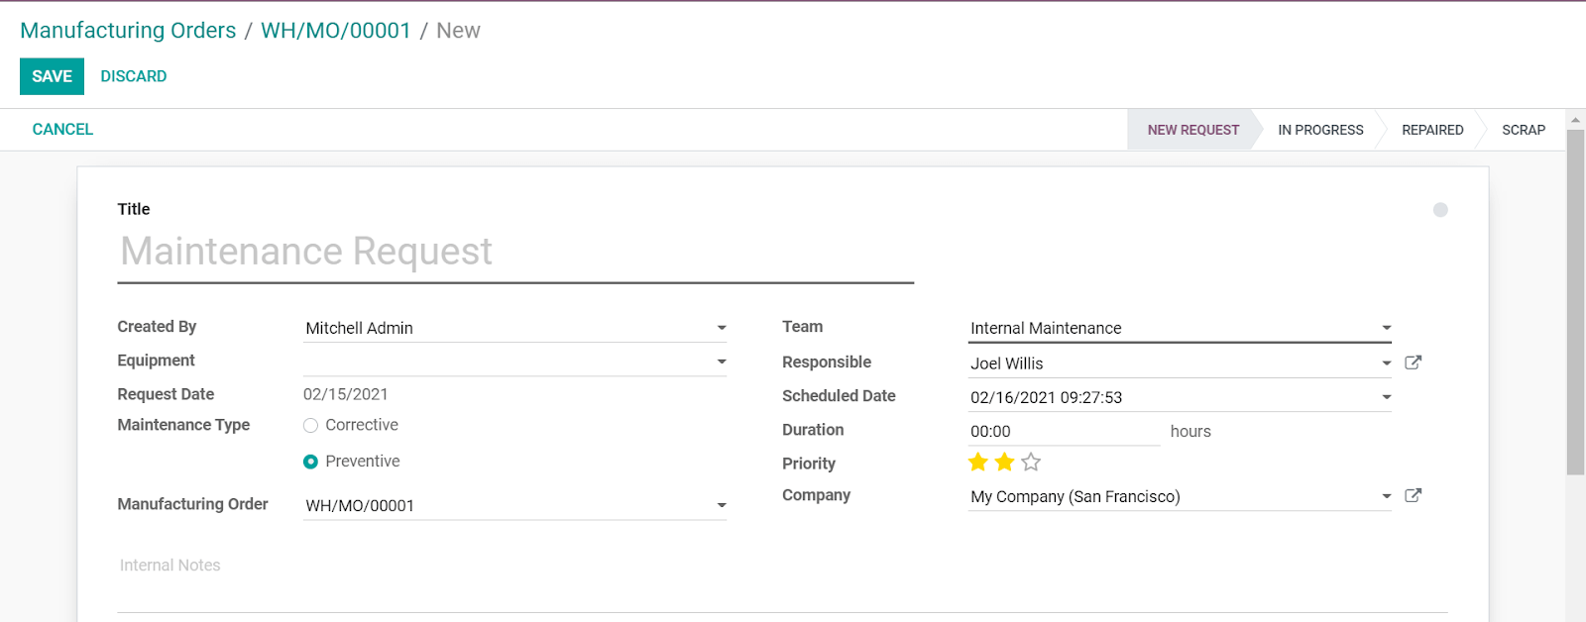Screen dimensions: 1586x622
Task: Click the Cancel button
Action: click(62, 130)
